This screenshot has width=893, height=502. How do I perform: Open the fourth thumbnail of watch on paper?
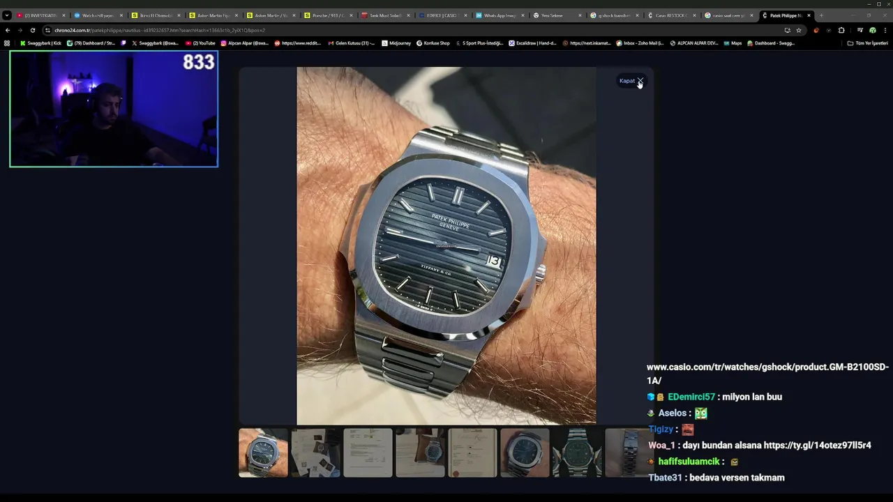(x=420, y=452)
